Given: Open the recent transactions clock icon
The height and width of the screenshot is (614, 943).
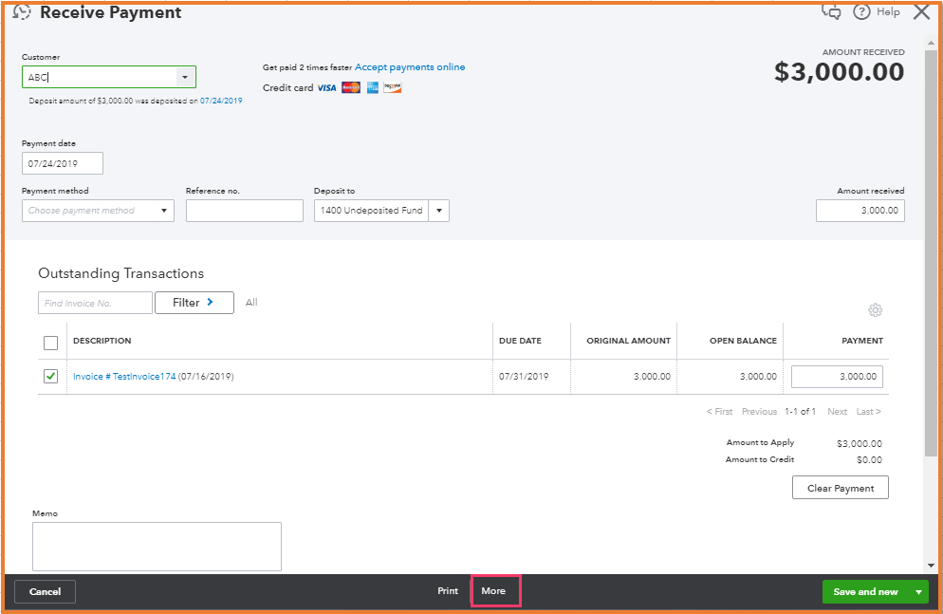Looking at the screenshot, I should [22, 11].
